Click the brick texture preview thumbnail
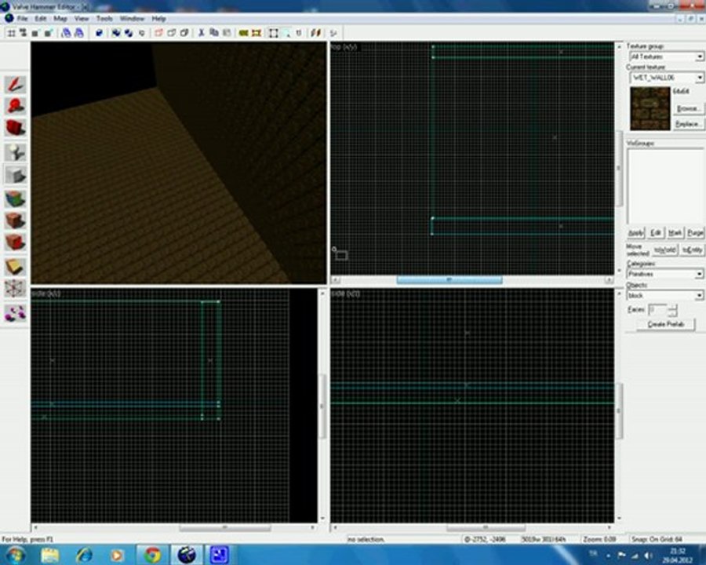 pos(650,108)
